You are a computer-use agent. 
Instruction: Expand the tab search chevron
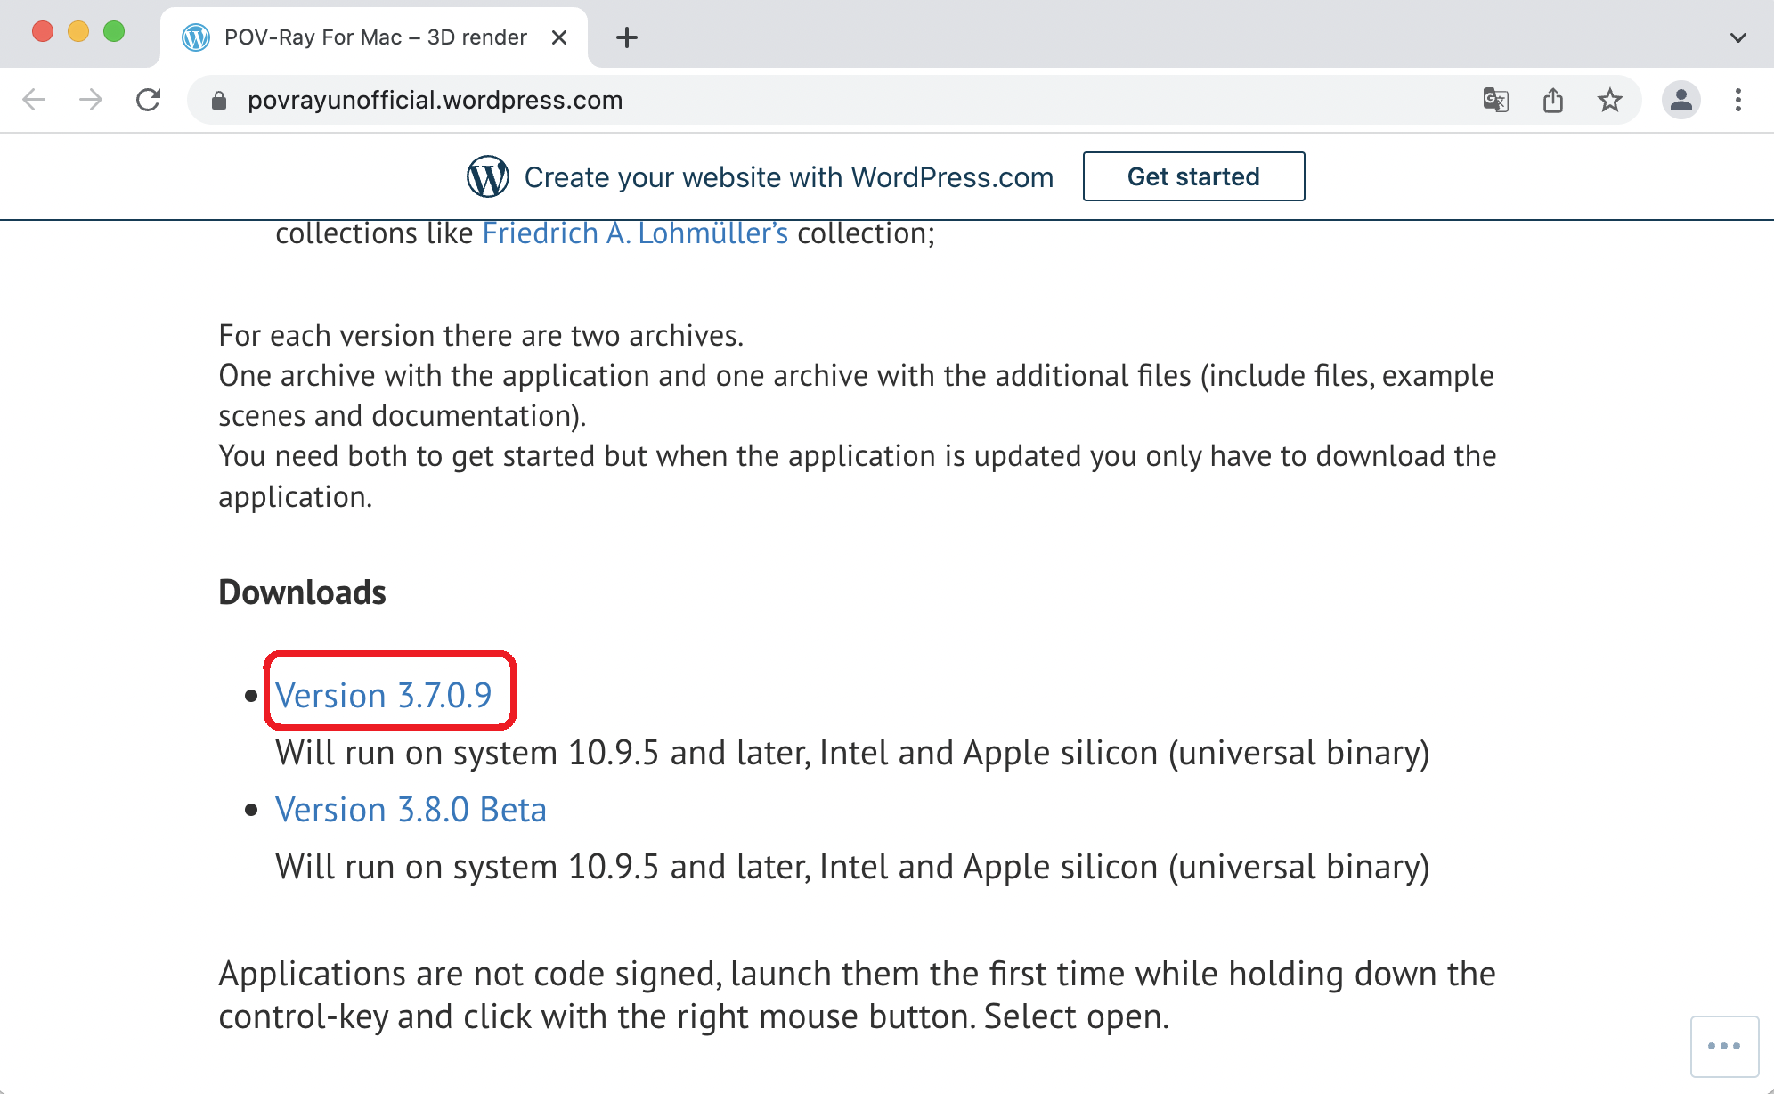pos(1737,37)
